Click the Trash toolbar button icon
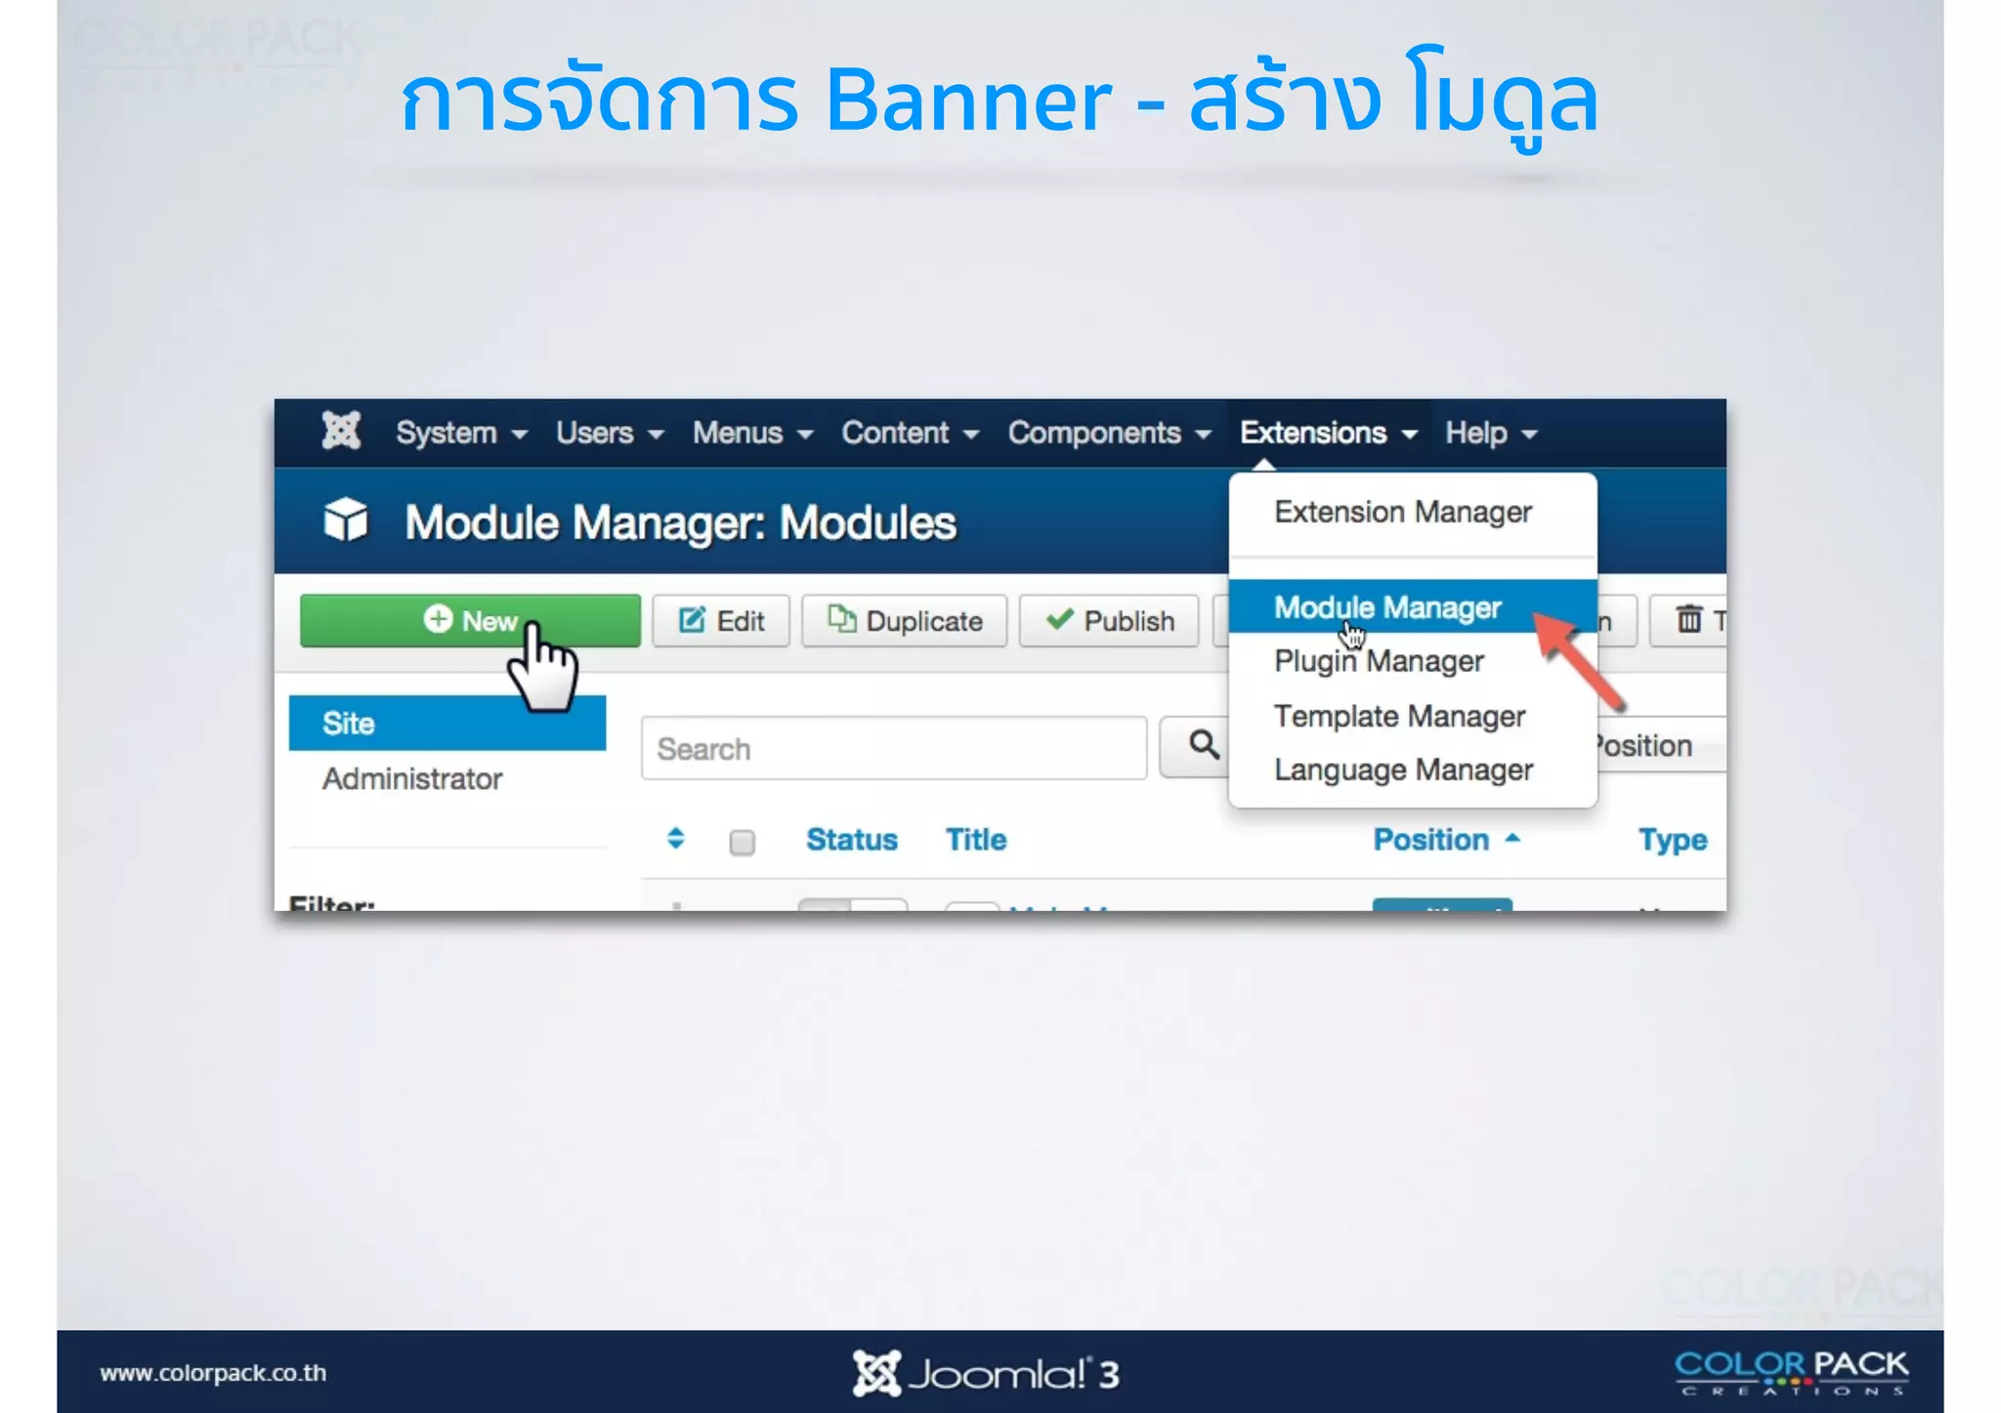Viewport: 2001px width, 1413px height. 1688,619
